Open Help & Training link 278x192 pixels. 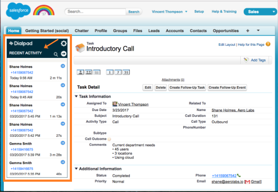pos(224,12)
